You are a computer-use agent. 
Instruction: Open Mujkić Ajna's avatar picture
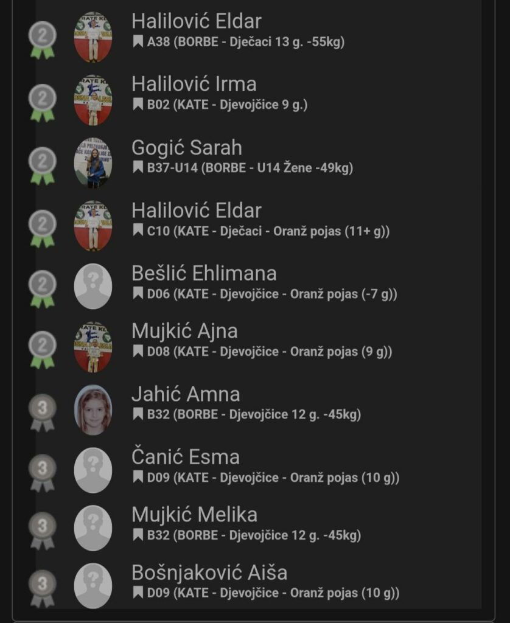point(93,347)
